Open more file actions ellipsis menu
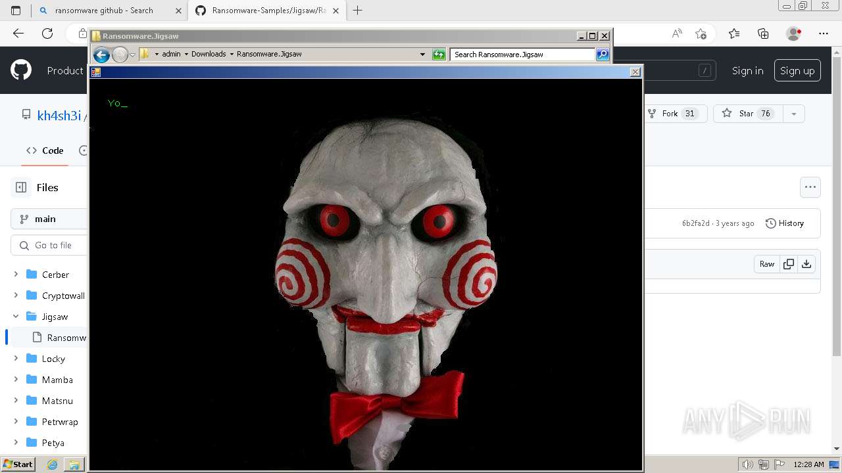Screen dimensions: 842x473 810,187
